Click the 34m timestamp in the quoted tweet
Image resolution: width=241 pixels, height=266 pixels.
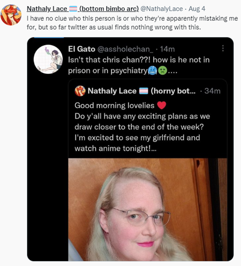pos(212,91)
